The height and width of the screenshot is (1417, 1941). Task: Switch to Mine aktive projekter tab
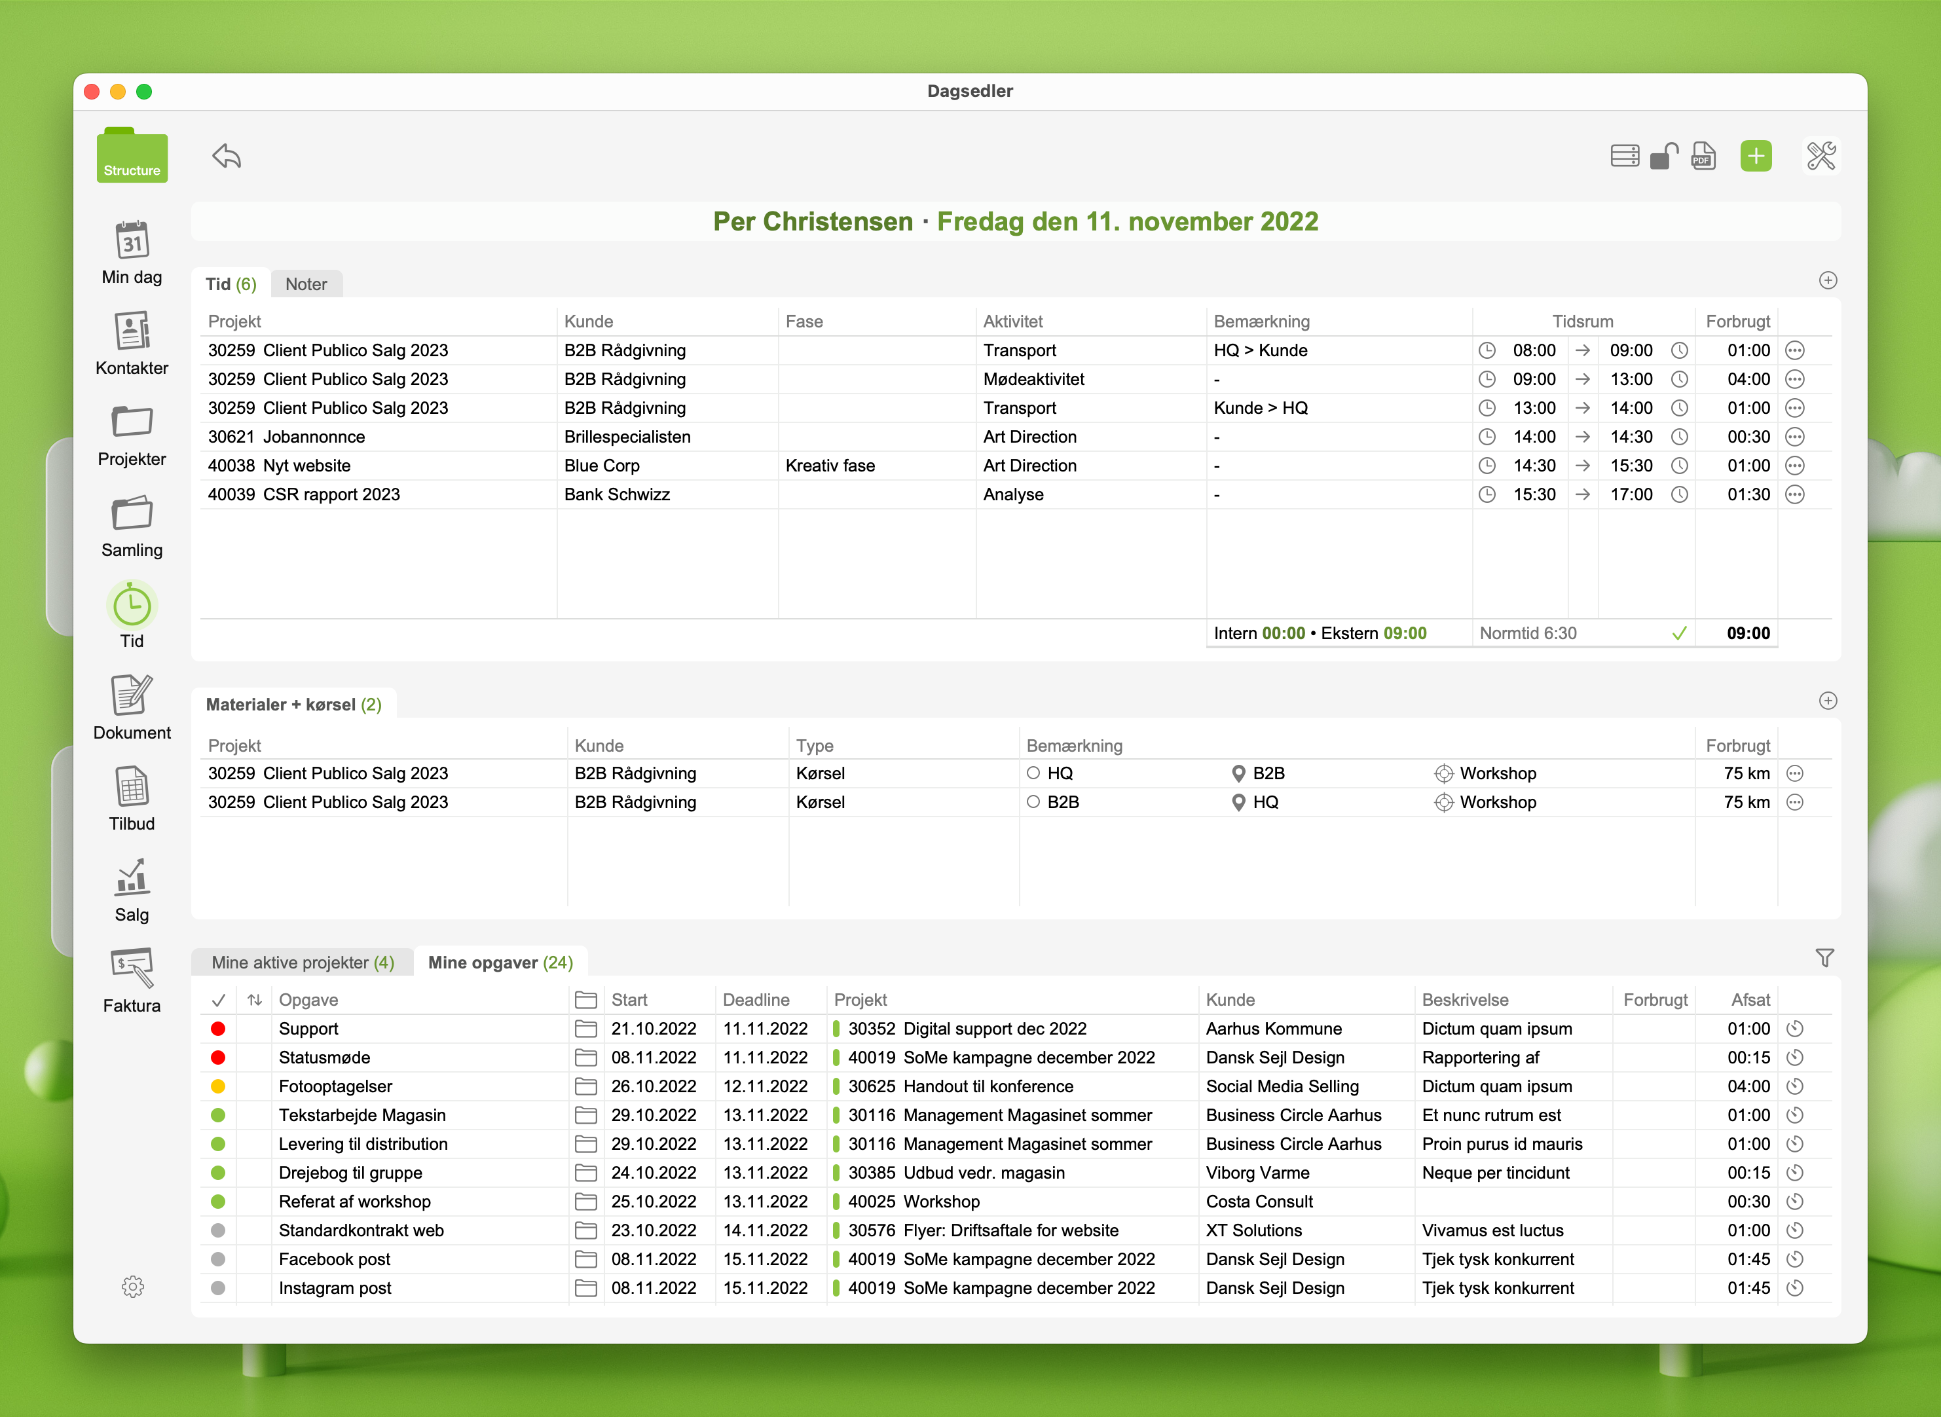tap(302, 963)
